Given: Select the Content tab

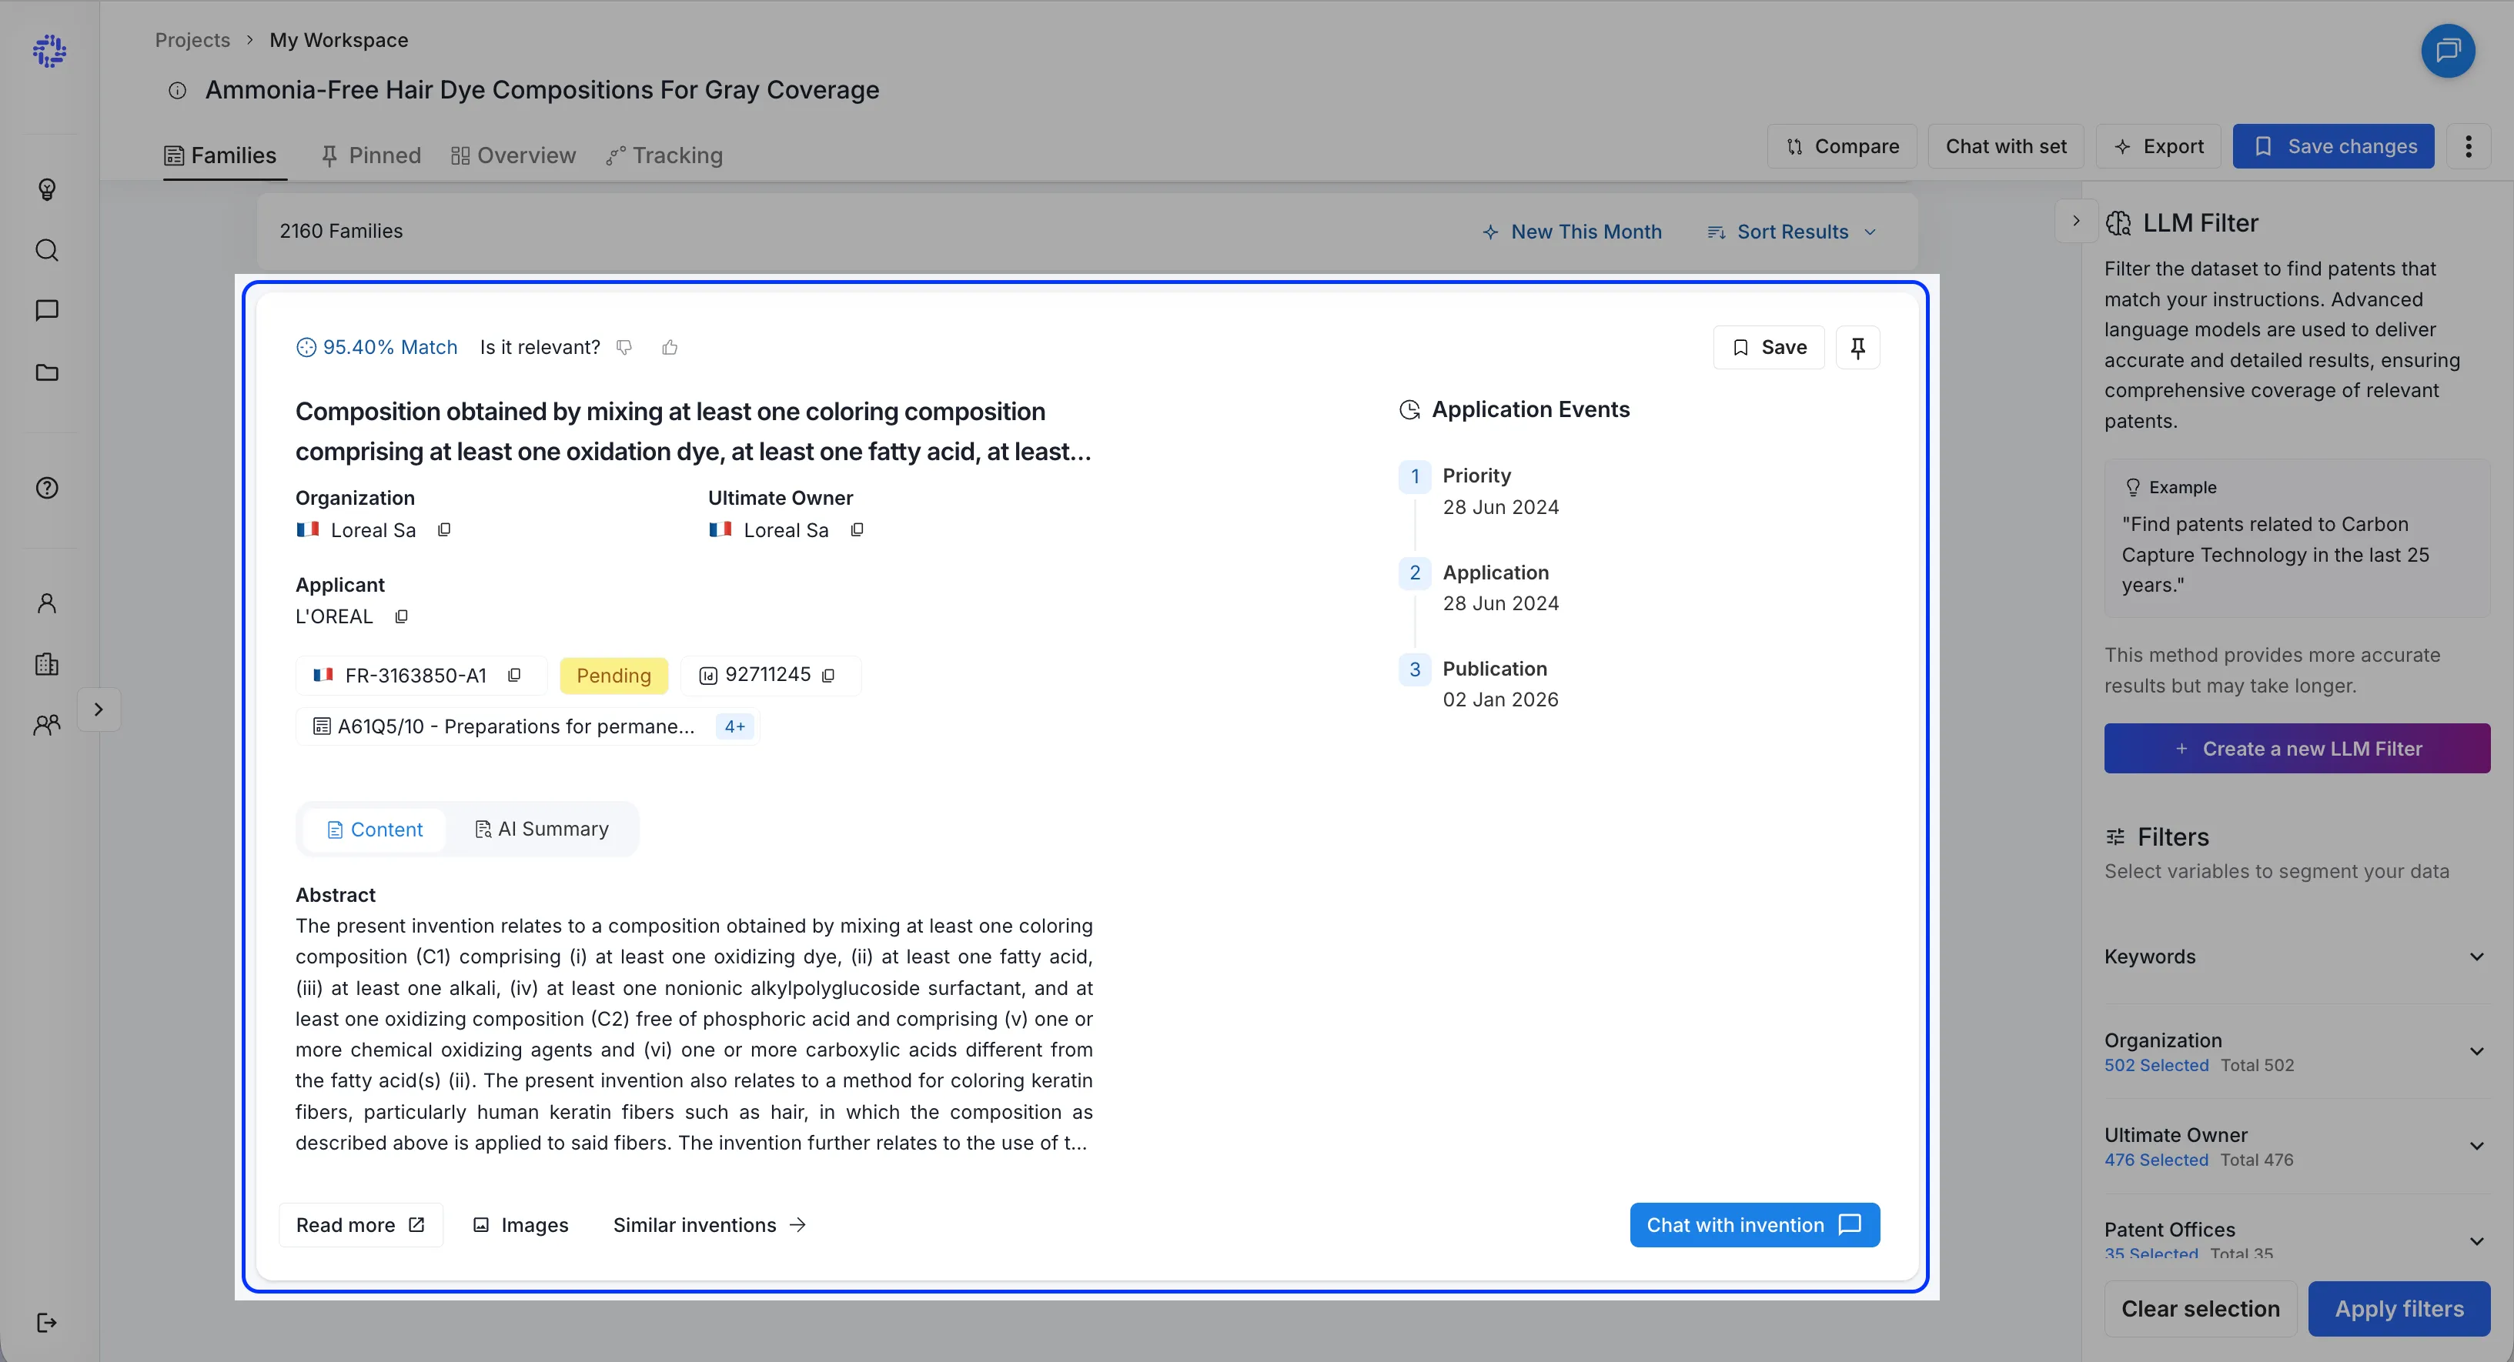Looking at the screenshot, I should [375, 830].
